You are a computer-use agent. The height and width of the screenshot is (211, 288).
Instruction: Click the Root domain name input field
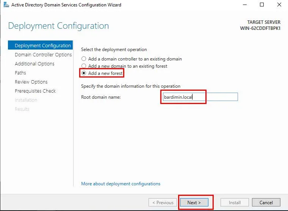200,97
